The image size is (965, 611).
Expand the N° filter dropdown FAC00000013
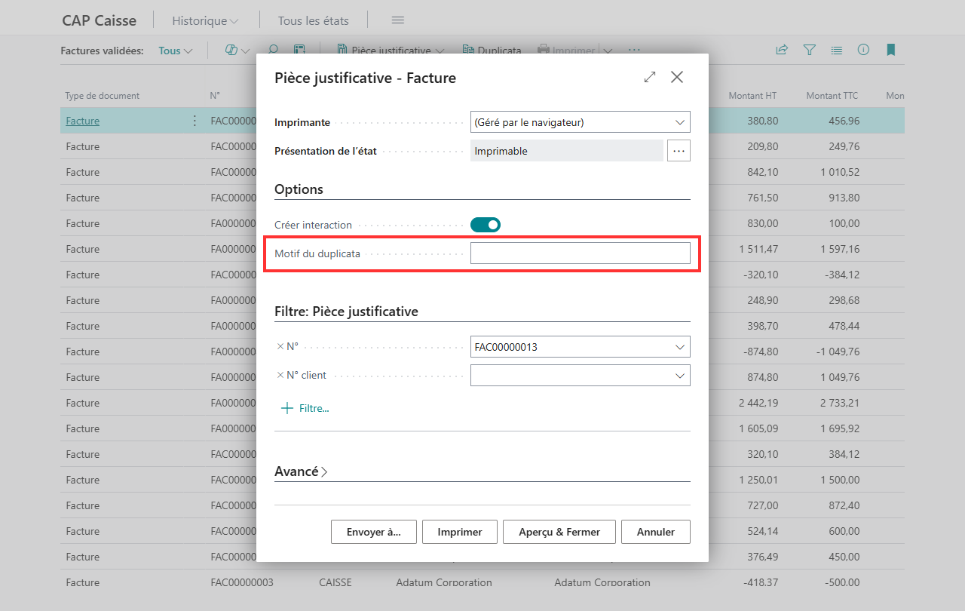pos(581,347)
